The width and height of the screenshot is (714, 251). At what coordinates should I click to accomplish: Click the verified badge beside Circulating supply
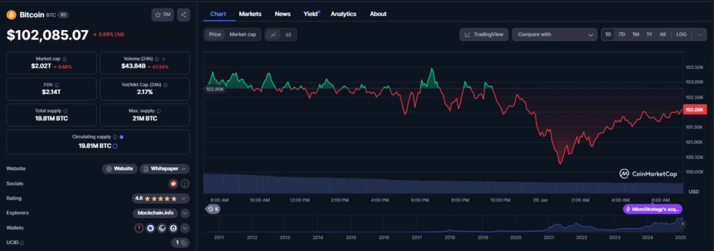(x=121, y=137)
